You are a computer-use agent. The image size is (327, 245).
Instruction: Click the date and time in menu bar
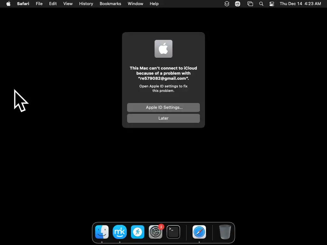click(300, 4)
